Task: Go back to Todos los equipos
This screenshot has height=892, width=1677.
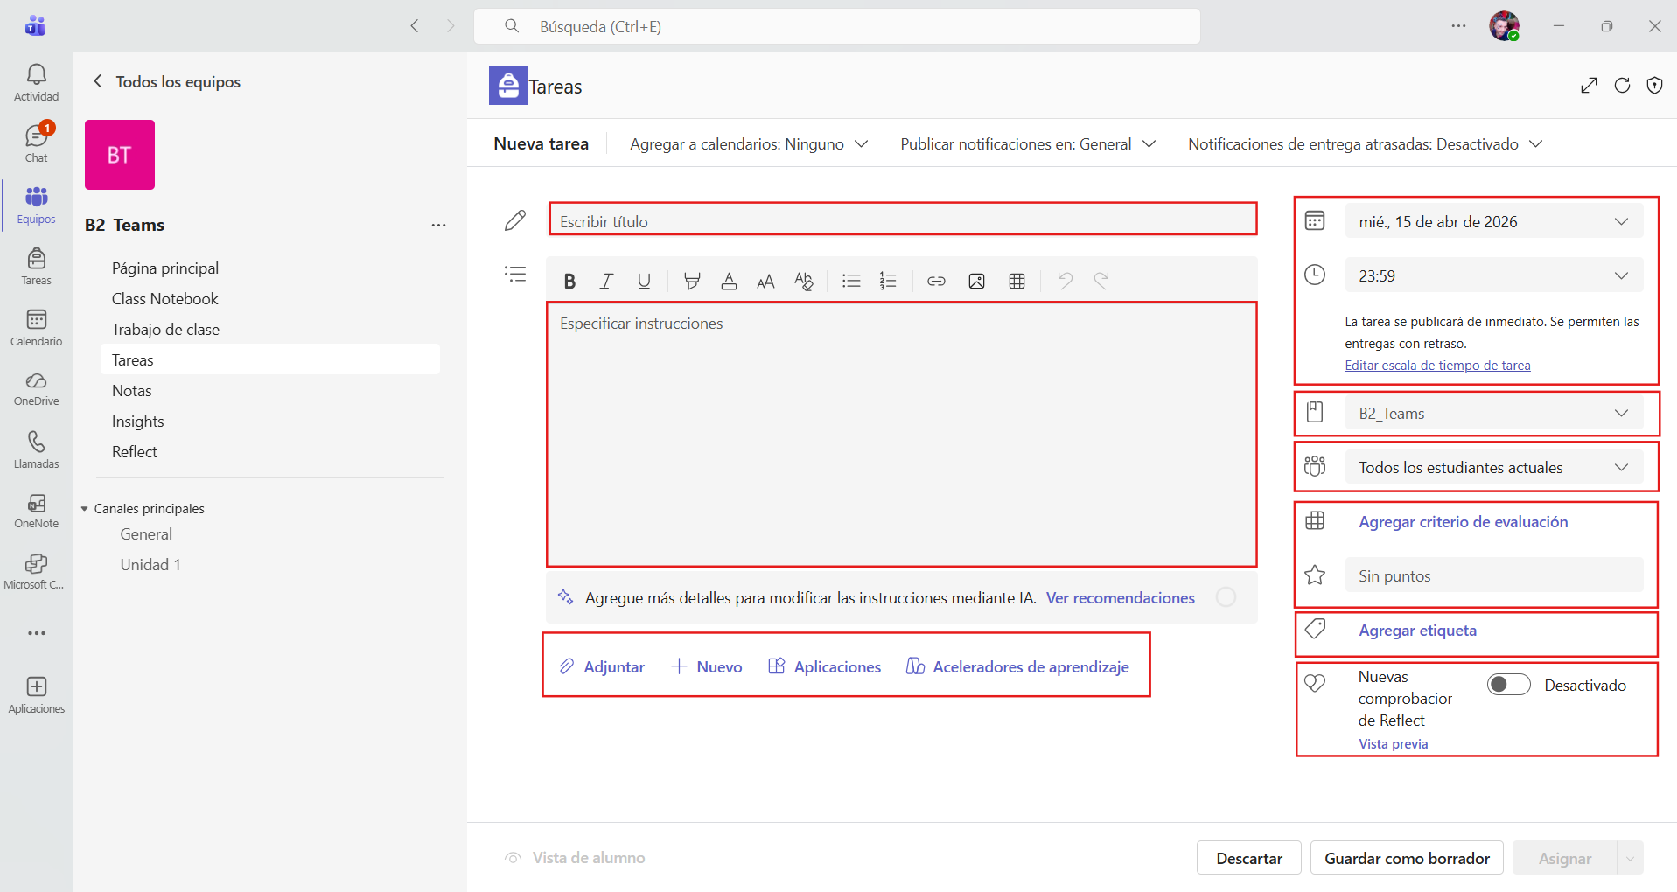Action: (x=166, y=81)
